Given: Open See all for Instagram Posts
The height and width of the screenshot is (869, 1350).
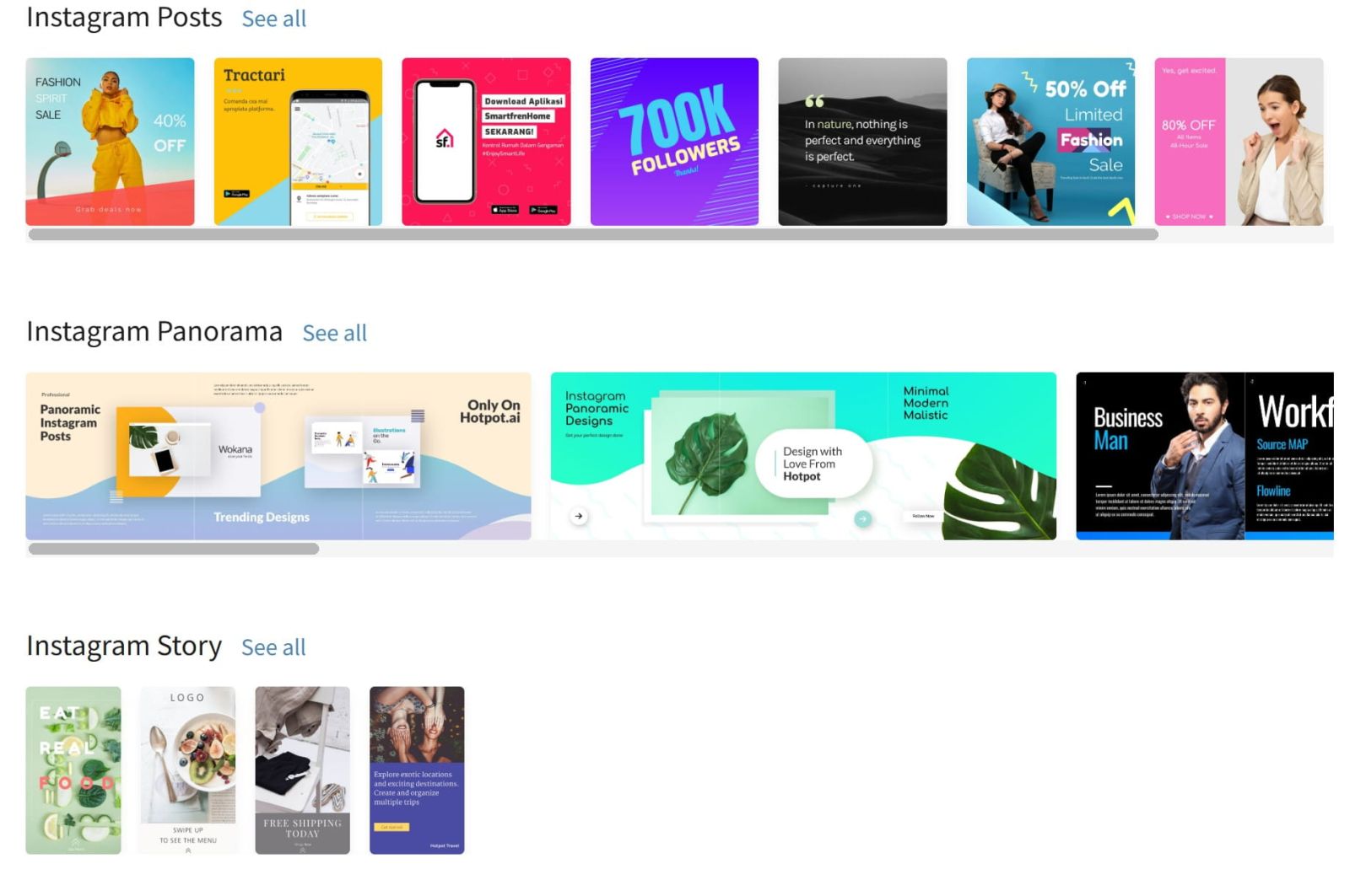Looking at the screenshot, I should 273,19.
